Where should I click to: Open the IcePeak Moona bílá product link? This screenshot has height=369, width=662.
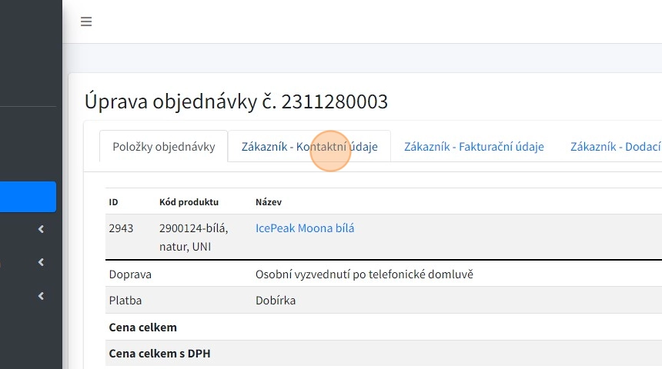point(305,228)
